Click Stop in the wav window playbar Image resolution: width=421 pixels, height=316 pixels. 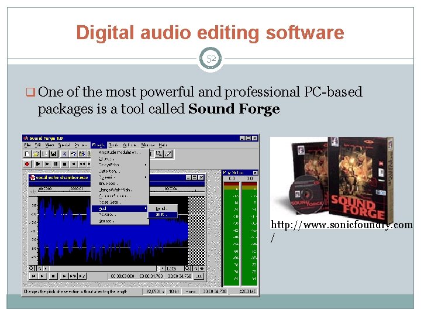point(53,276)
